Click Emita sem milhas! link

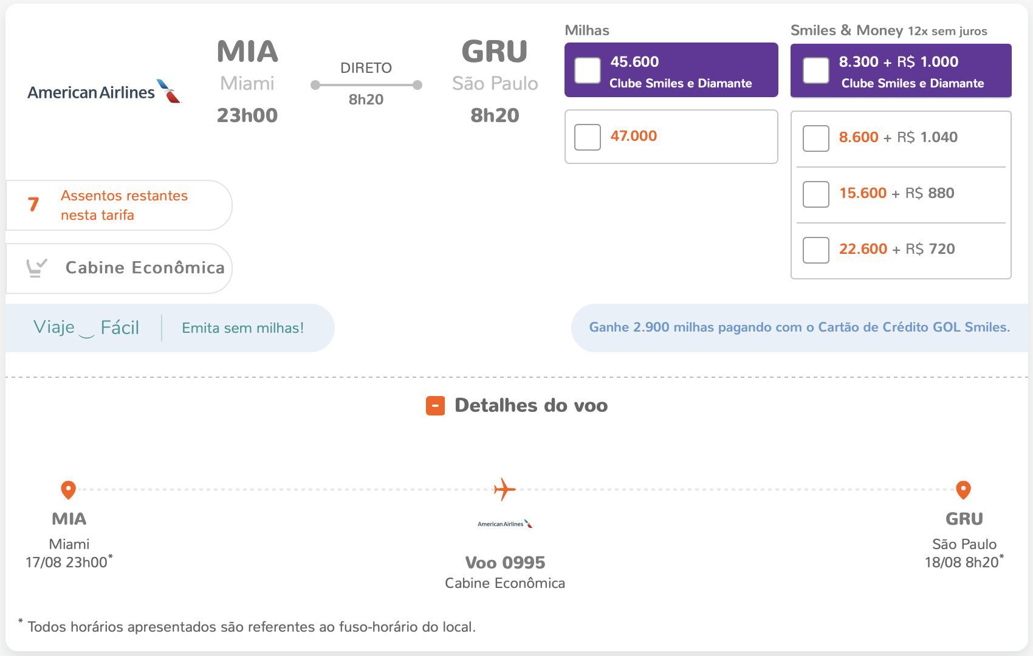coord(243,328)
